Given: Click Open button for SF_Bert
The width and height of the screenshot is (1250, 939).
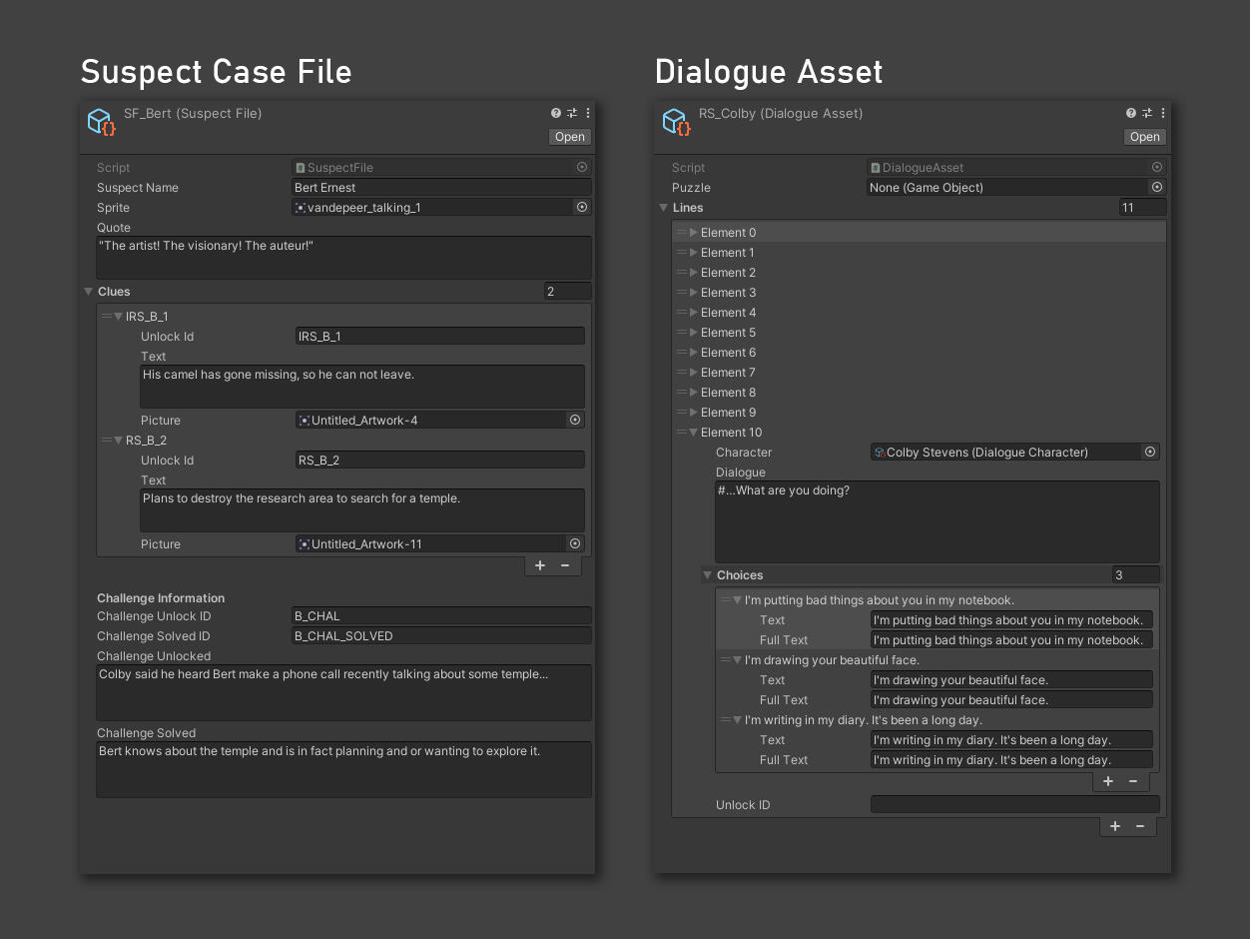Looking at the screenshot, I should click(570, 137).
